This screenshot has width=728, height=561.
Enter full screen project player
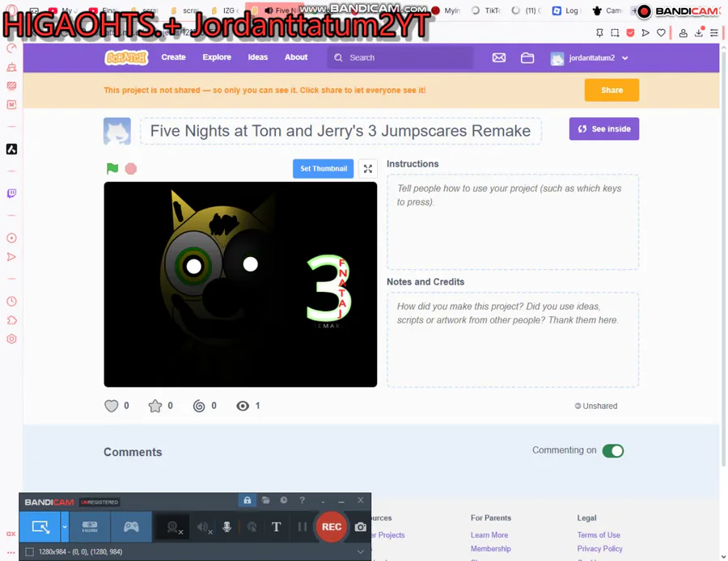(368, 168)
